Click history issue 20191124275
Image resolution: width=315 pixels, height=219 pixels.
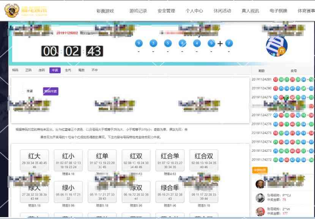pyautogui.click(x=261, y=133)
